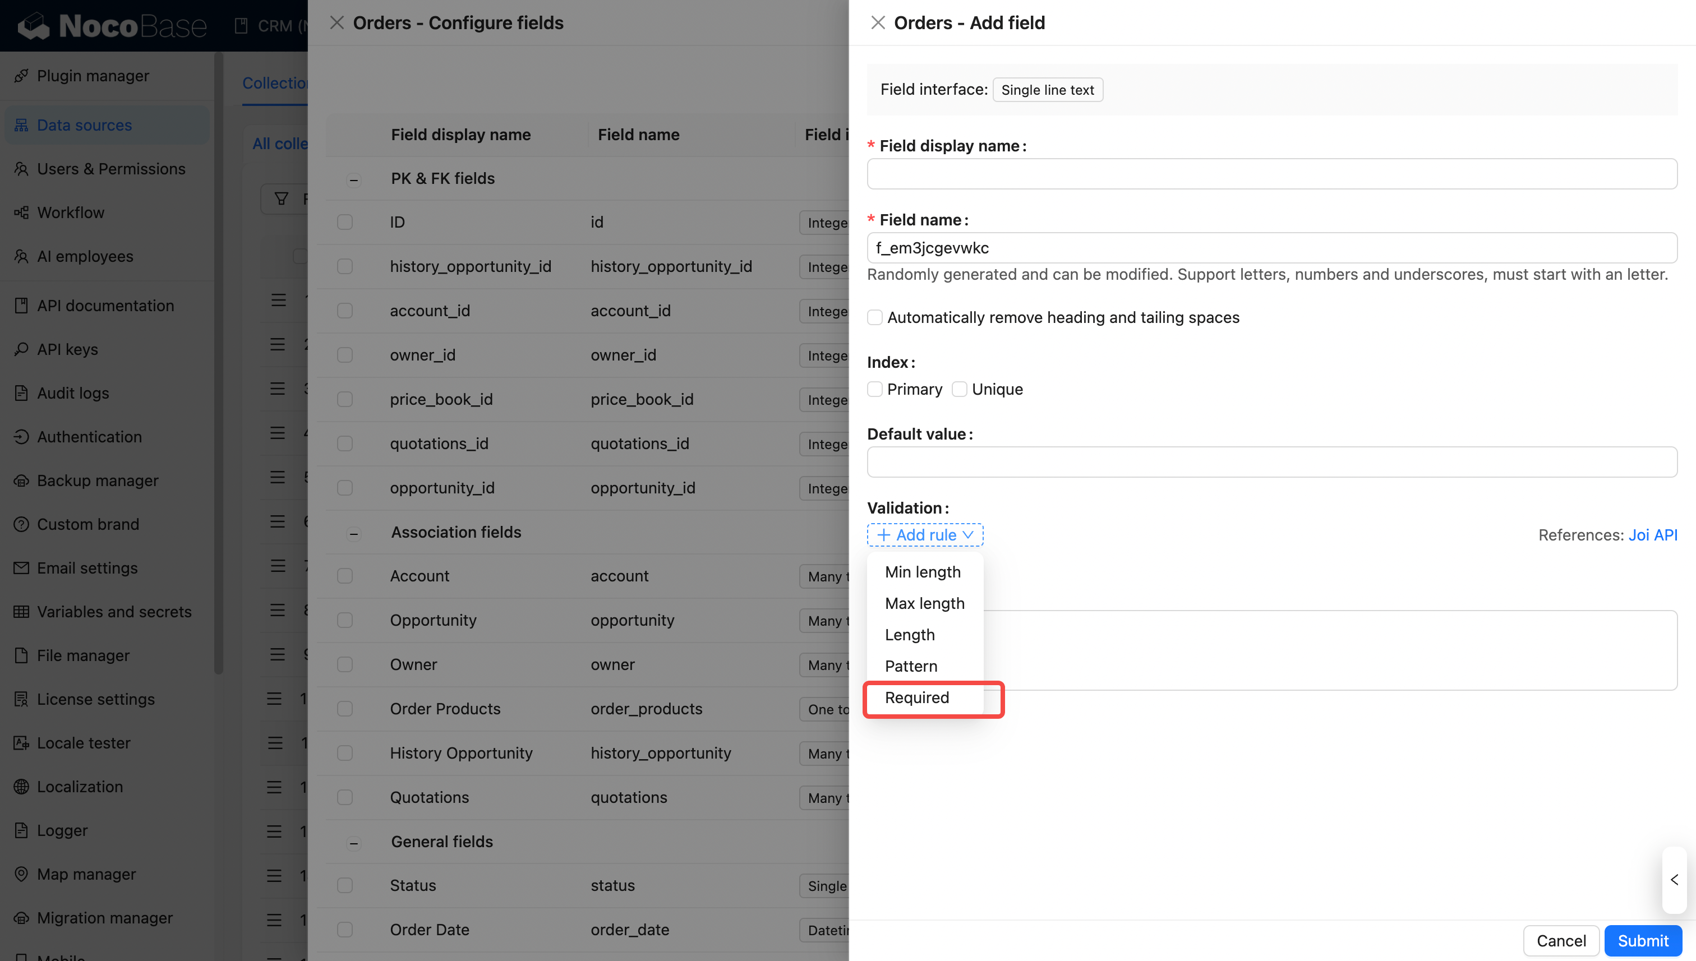The height and width of the screenshot is (961, 1696).
Task: Select Required from validation rule menu
Action: point(917,697)
